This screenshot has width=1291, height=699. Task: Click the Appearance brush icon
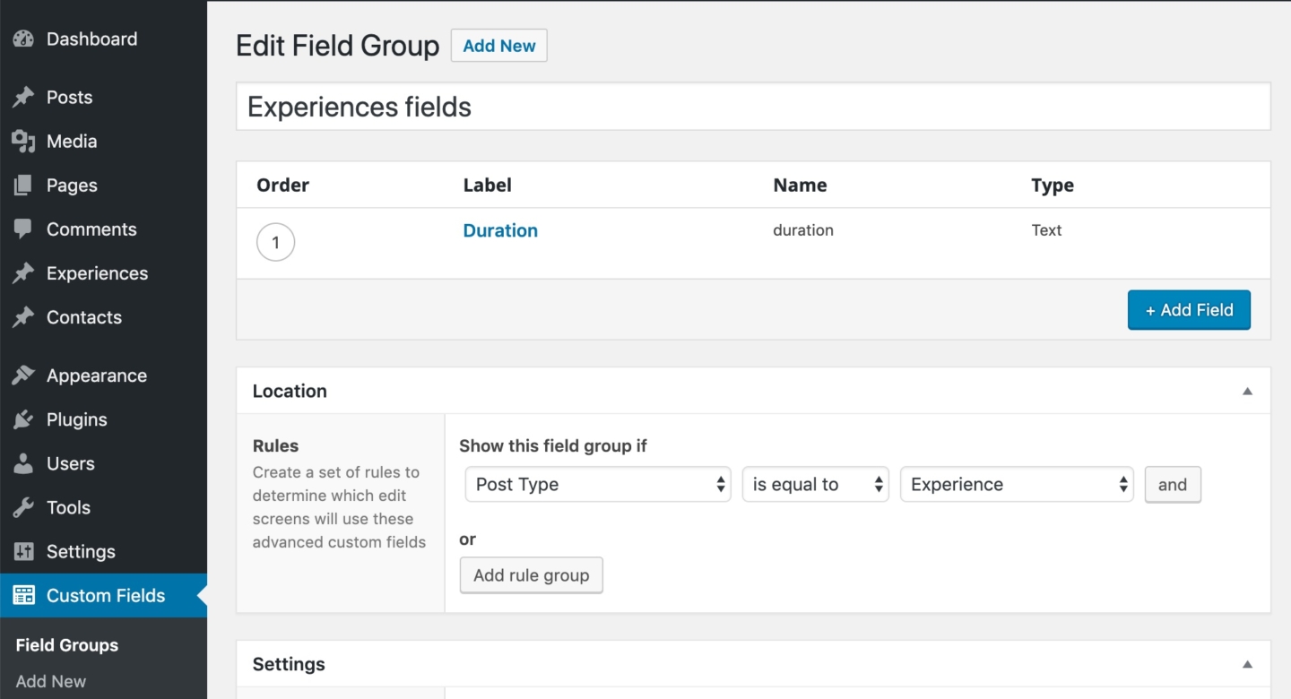coord(22,375)
